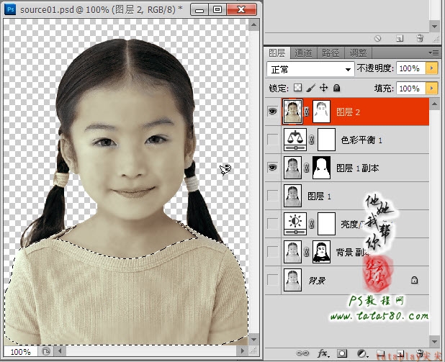Viewport: 445px width, 362px height.
Task: Select 背景 layer thumbnail
Action: [292, 280]
